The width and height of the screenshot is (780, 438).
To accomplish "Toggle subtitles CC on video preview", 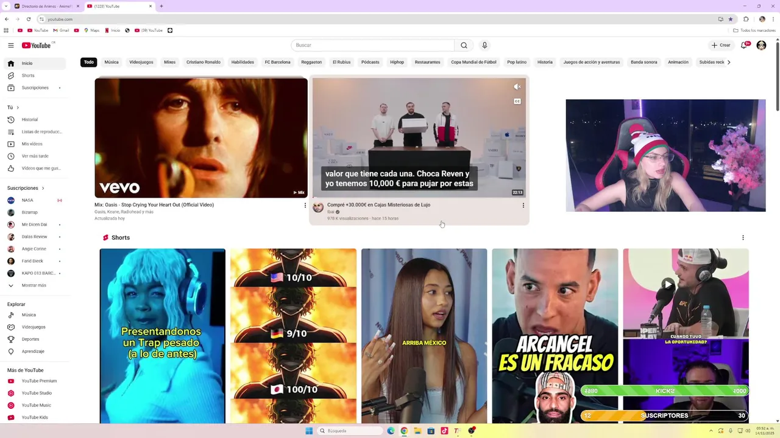I will [x=517, y=102].
